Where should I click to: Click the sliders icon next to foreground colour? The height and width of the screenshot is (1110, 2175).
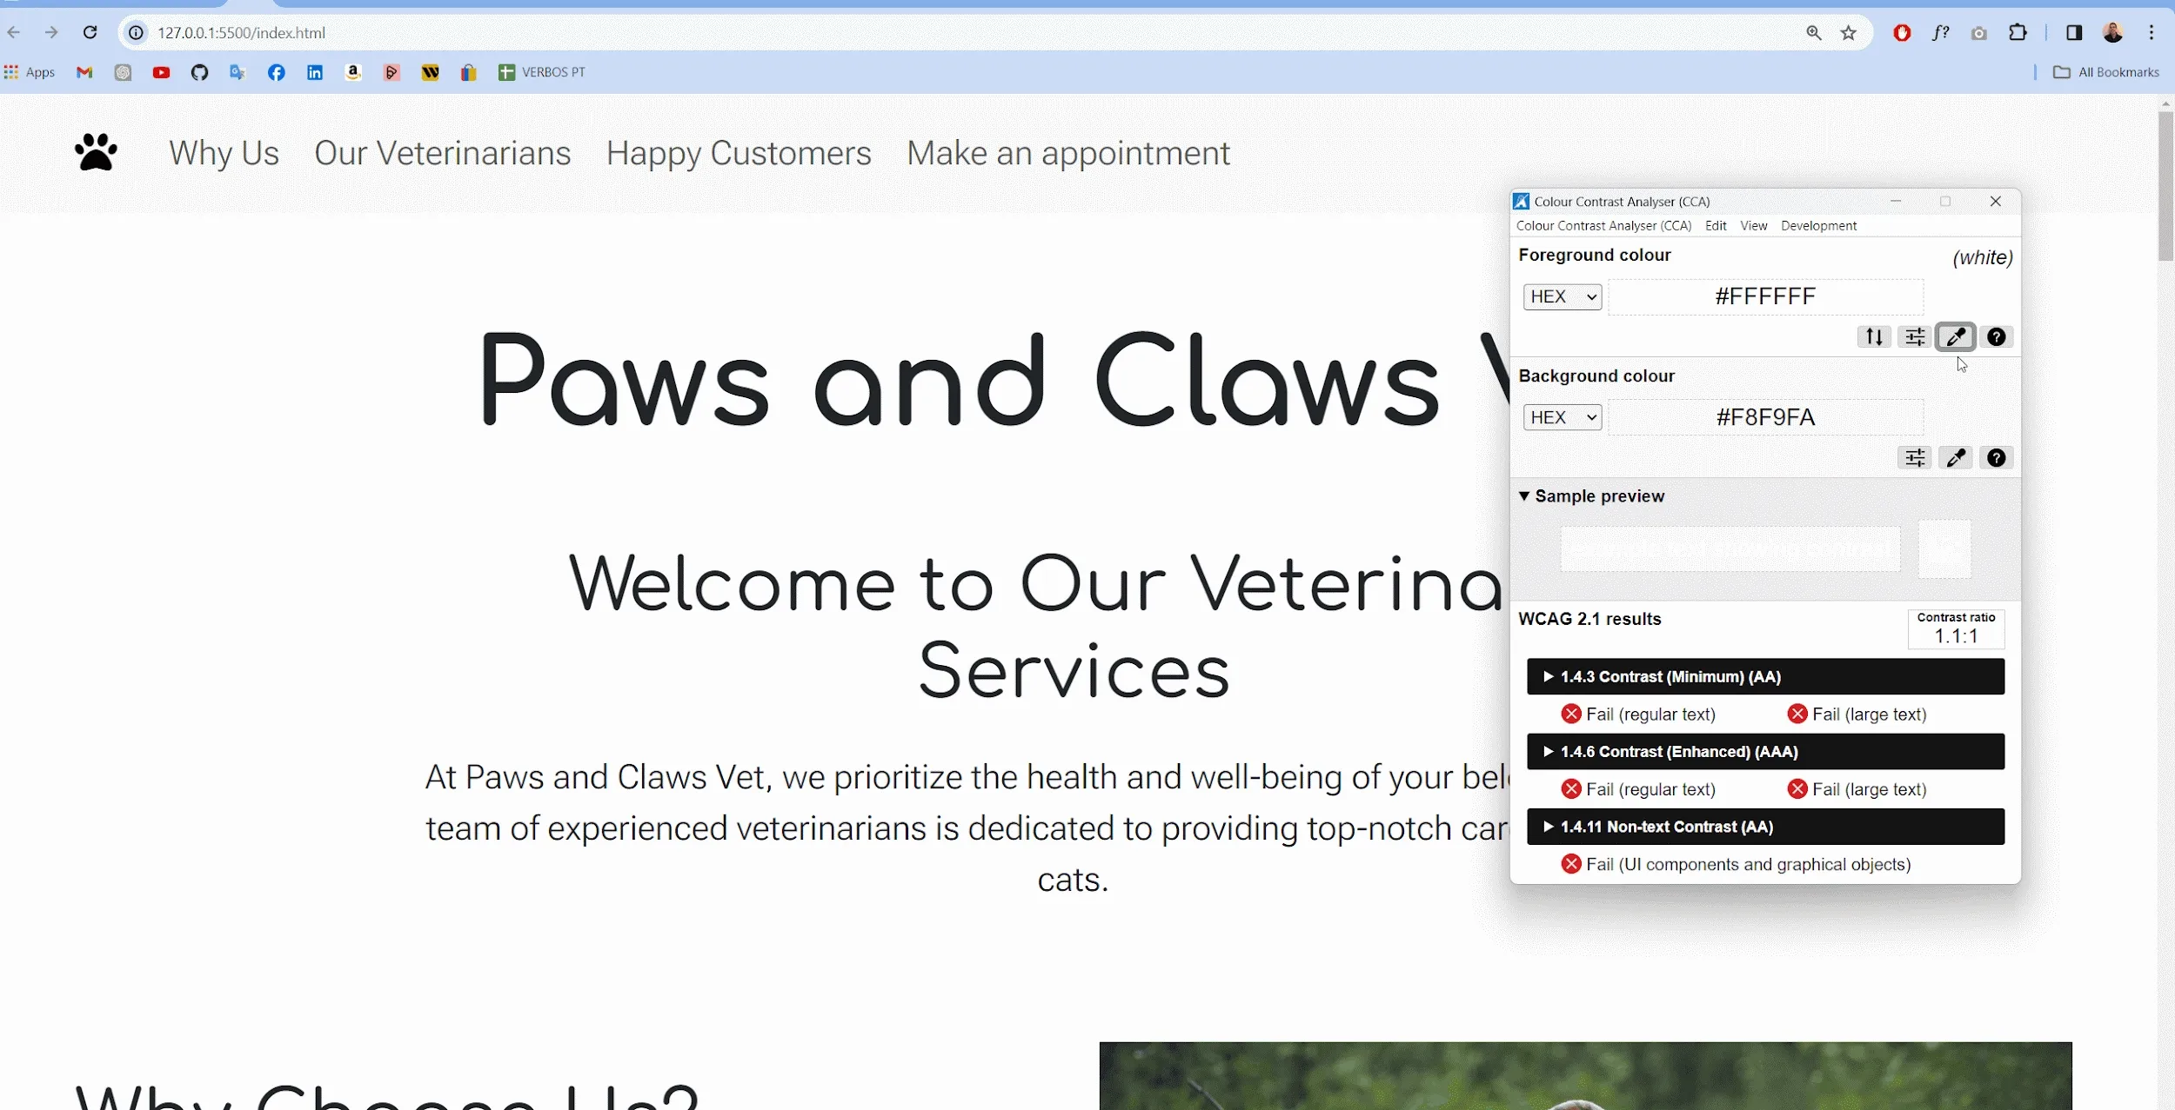pos(1914,337)
